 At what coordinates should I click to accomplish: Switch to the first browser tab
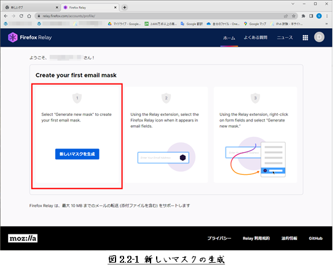point(31,7)
